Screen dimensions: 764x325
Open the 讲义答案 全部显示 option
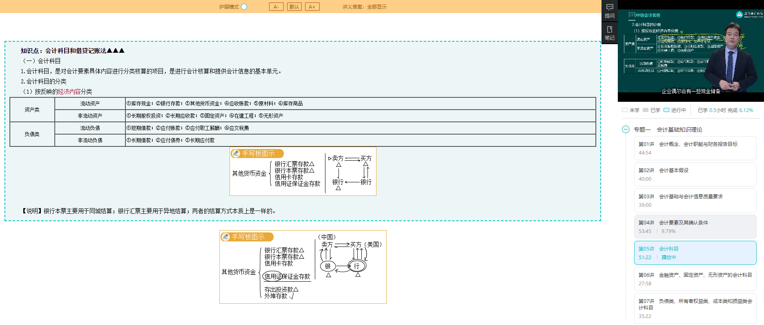(364, 7)
